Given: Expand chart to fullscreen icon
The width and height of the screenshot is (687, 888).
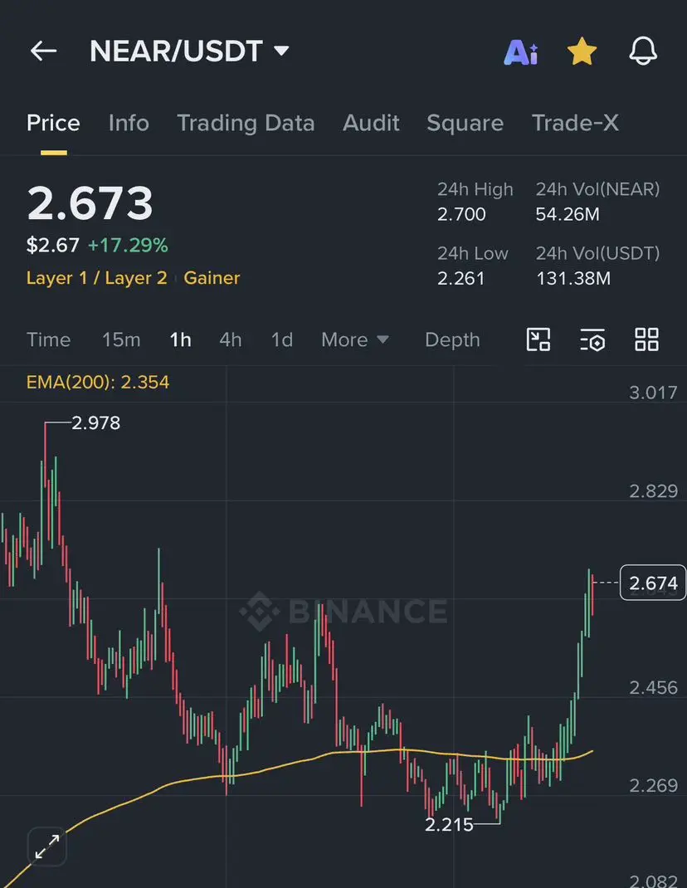Looking at the screenshot, I should [47, 847].
